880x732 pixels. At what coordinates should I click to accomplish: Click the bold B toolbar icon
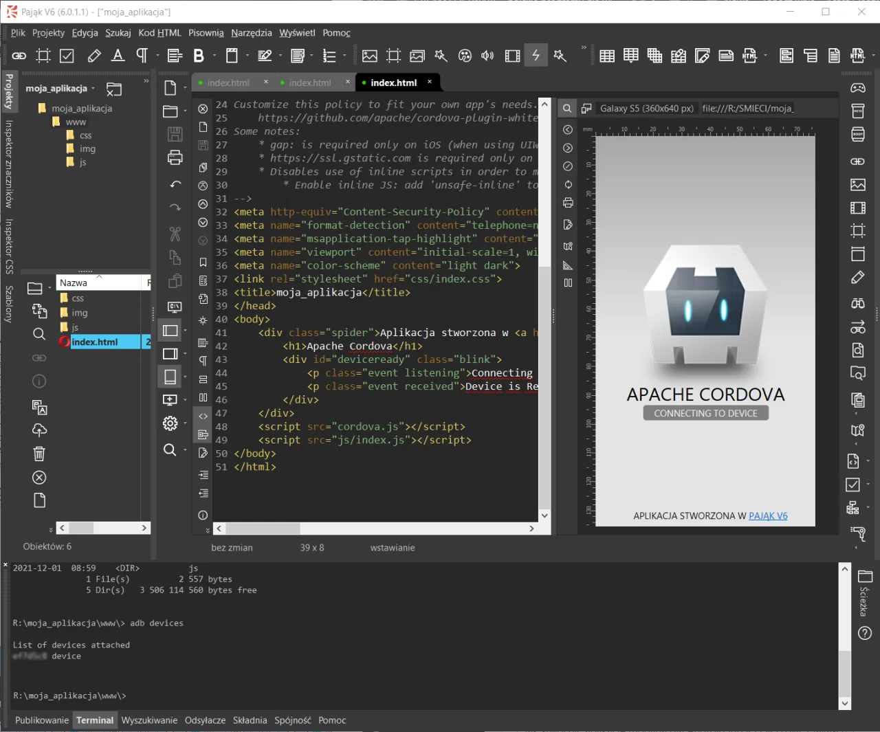point(199,56)
